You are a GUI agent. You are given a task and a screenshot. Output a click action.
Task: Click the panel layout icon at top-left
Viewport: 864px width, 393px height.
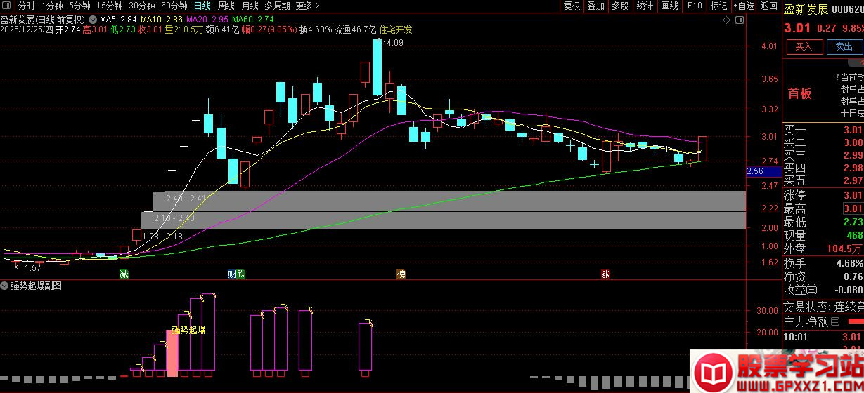8,6
